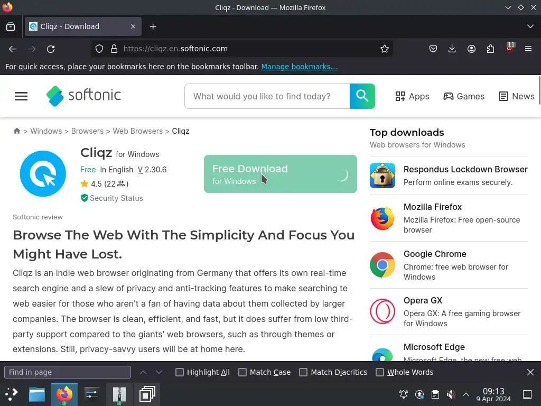Open the Games section

click(x=464, y=96)
